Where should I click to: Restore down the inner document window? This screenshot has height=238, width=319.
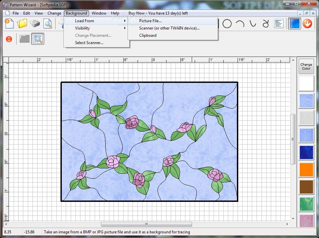tap(307, 13)
